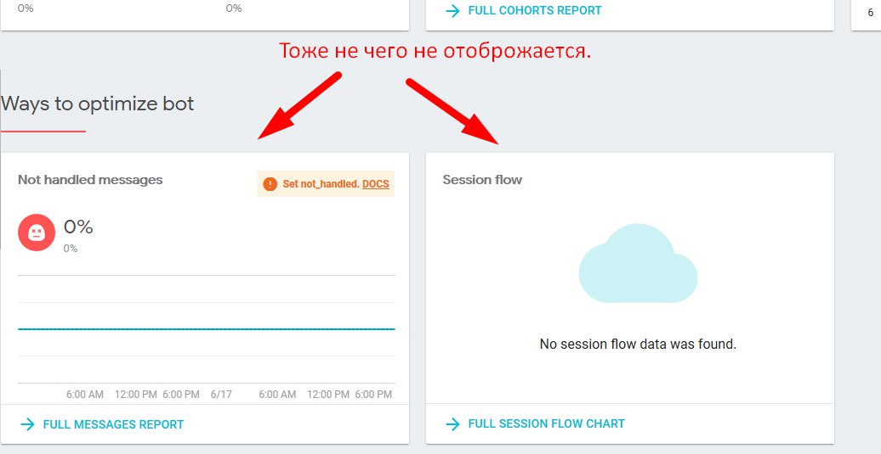
Task: Click the arrow icon beside Full Cohorts Report
Action: [x=452, y=11]
